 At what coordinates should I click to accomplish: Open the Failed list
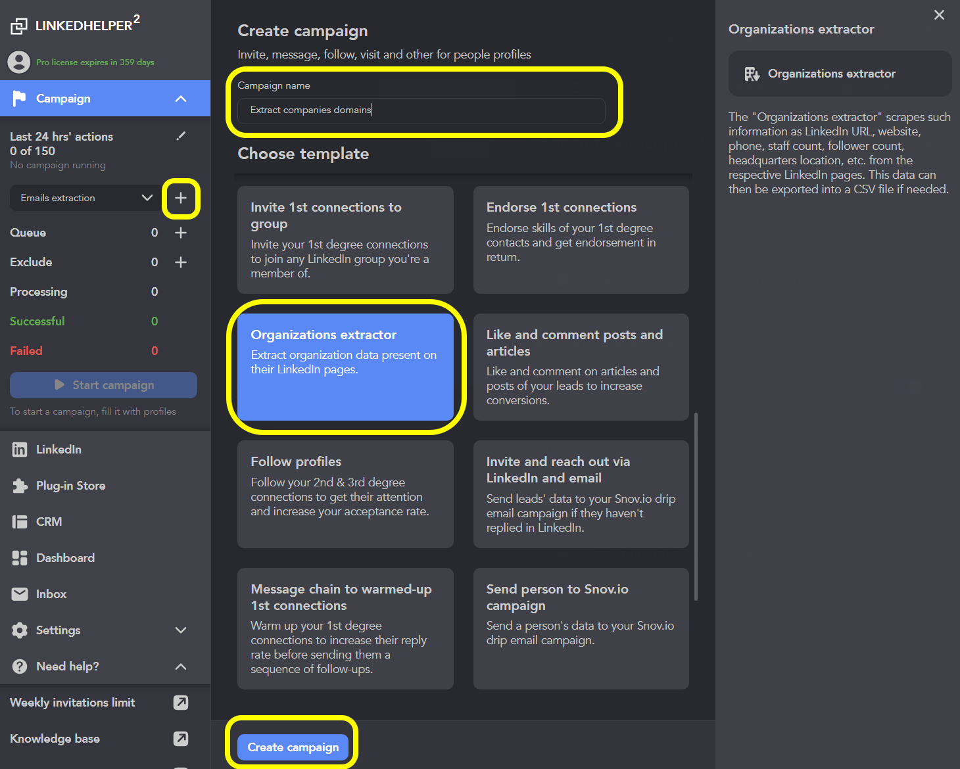tap(26, 351)
